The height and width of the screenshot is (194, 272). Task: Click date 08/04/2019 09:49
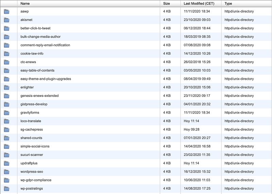[197, 79]
